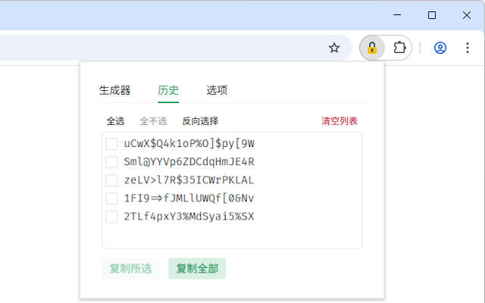Open the 选项 tab

[x=217, y=90]
